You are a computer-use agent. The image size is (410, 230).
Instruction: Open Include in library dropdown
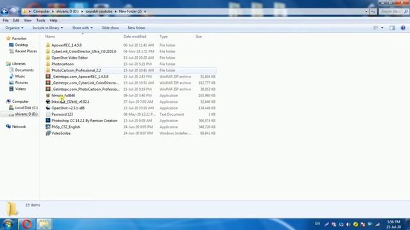tap(47, 28)
